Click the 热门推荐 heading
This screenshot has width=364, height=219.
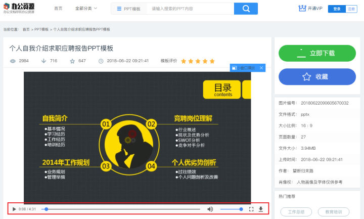tap(287, 196)
